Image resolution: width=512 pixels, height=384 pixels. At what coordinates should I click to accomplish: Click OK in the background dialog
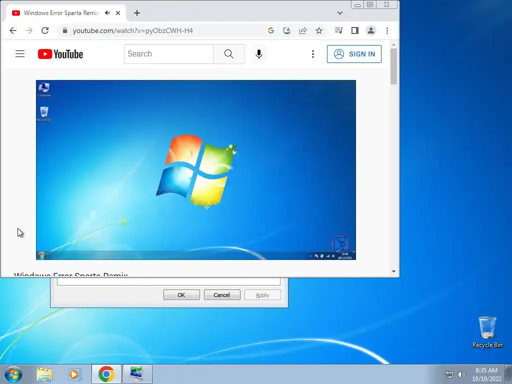(181, 295)
